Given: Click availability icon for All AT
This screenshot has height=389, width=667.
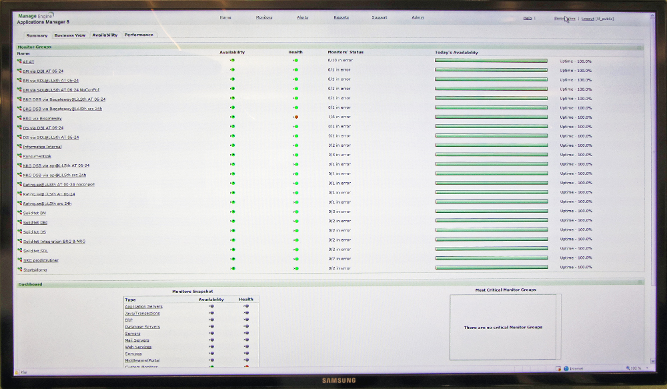Looking at the screenshot, I should click(232, 61).
